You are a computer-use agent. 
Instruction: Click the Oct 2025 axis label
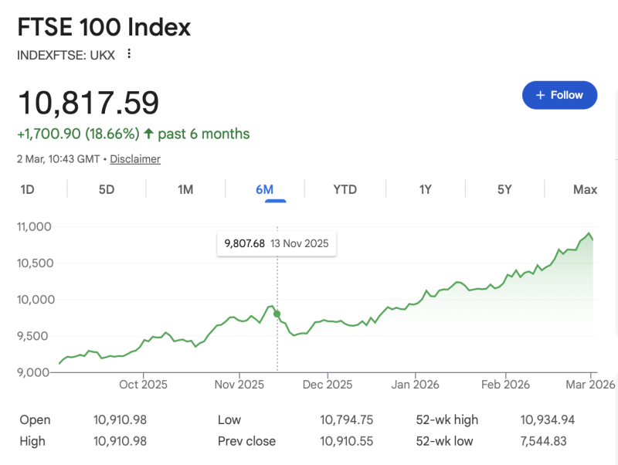143,384
